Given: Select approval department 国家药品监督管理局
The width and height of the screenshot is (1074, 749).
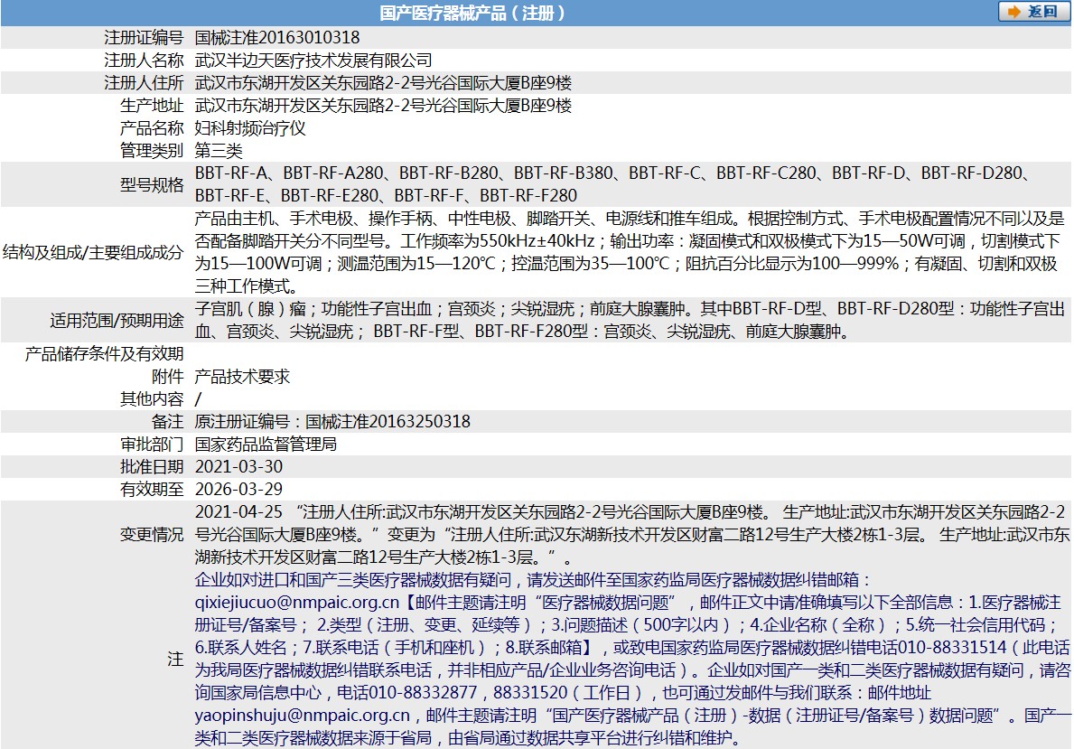Looking at the screenshot, I should click(x=266, y=444).
